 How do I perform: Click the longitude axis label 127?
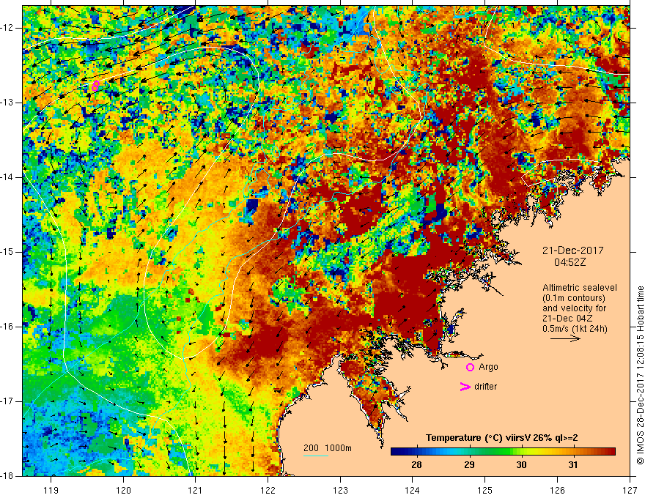point(630,490)
